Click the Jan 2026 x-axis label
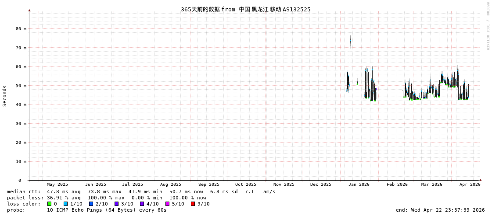Image resolution: width=492 pixels, height=216 pixels. 359,185
